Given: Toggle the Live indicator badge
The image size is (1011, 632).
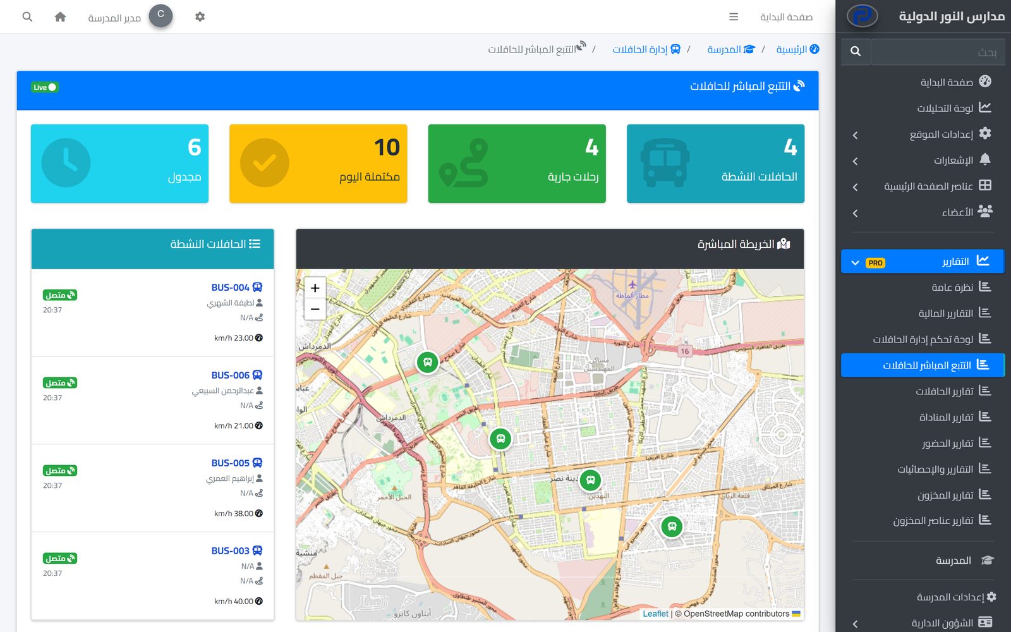Looking at the screenshot, I should click(45, 87).
